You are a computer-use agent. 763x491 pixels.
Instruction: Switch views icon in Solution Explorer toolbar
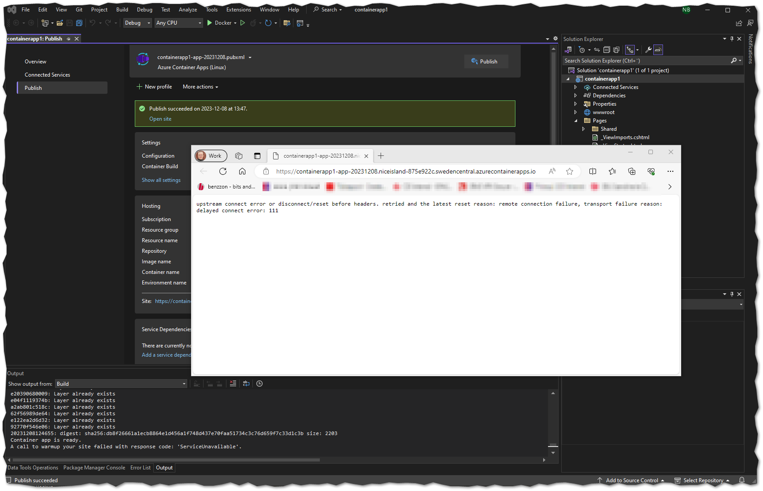click(568, 50)
